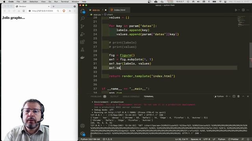Viewport: 252px width, 141px height.
Task: Open editor more actions ellipsis
Action: pyautogui.click(x=248, y=10)
